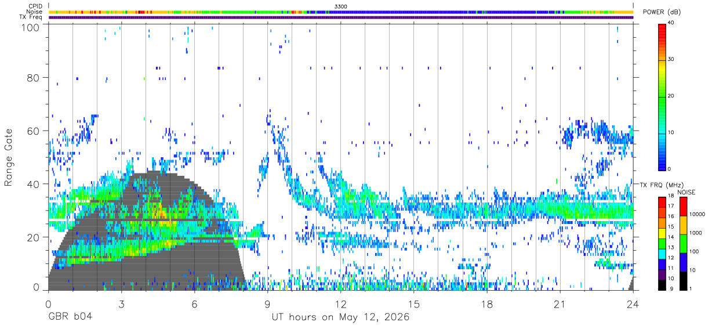Click the x-axis tick label 9

pos(267,303)
